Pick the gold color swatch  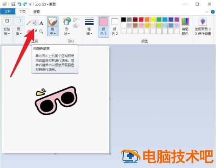point(147,25)
